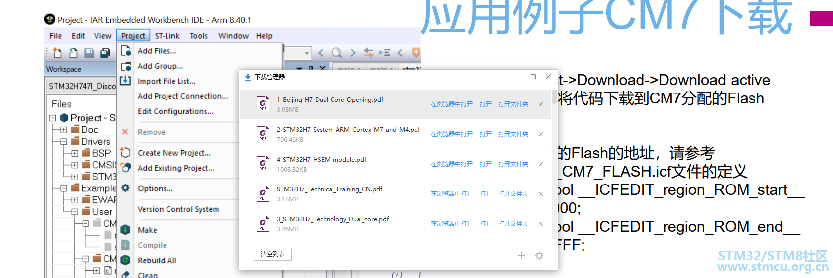Open the toolbar combo box dropdown arrow
This screenshot has width=833, height=278.
point(307,53)
